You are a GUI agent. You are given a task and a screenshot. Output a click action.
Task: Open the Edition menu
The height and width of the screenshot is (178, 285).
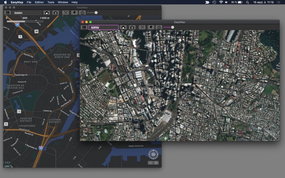(39, 2)
